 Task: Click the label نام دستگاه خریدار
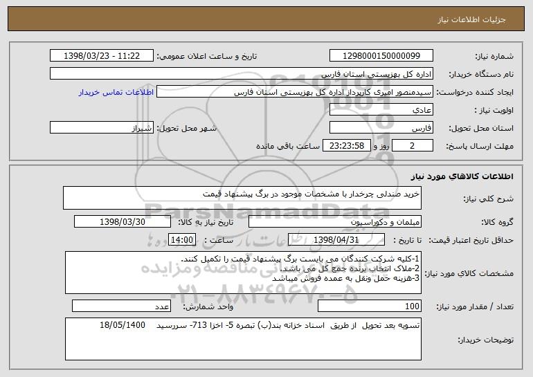pos(481,74)
